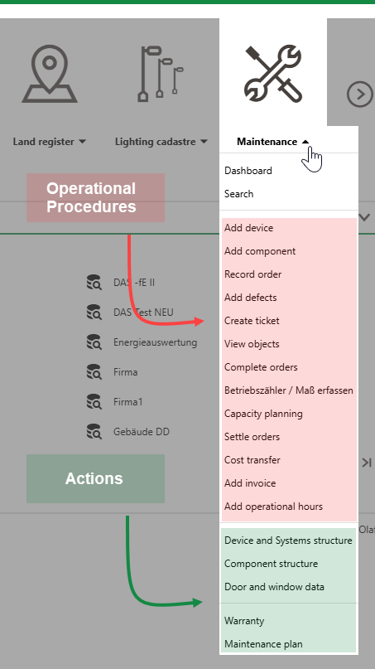The width and height of the screenshot is (375, 669).
Task: Jump to last page arrow icon
Action: 367,463
